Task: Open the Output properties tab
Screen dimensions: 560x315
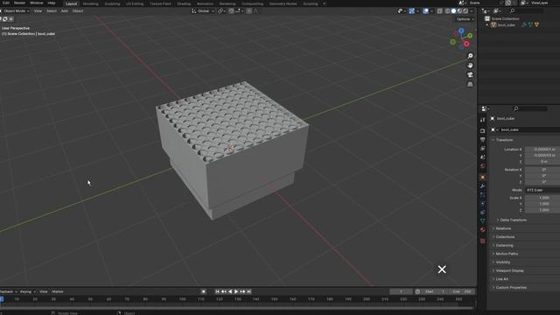Action: coord(482,140)
